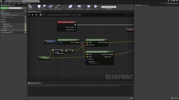Open the Help menu
Screen dimensions: 179x100
pyautogui.click(x=29, y=3)
